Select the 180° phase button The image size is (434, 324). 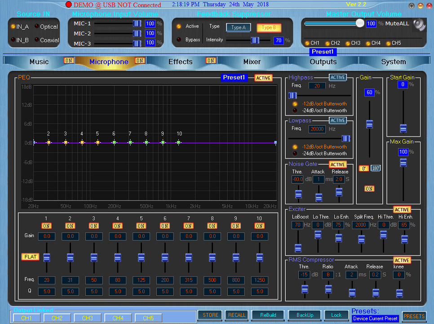point(376,168)
